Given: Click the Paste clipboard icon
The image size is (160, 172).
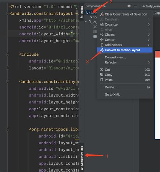Looking at the screenshot, I should 102,80.
